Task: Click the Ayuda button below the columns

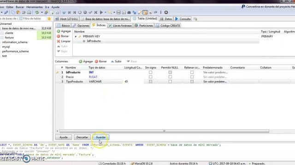Action: tap(64, 137)
